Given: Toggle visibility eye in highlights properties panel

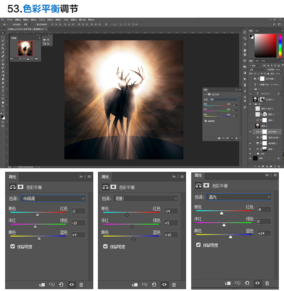Looking at the screenshot, I should [257, 283].
